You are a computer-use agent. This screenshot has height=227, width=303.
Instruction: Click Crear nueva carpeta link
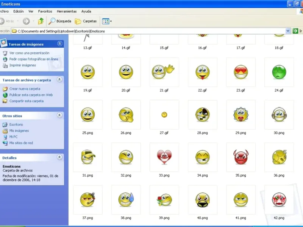click(25, 89)
